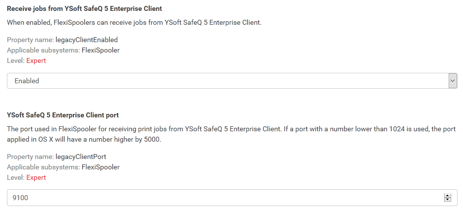
Task: Click FlexiSpooler subsystem under legacyClientPort
Action: click(x=100, y=167)
